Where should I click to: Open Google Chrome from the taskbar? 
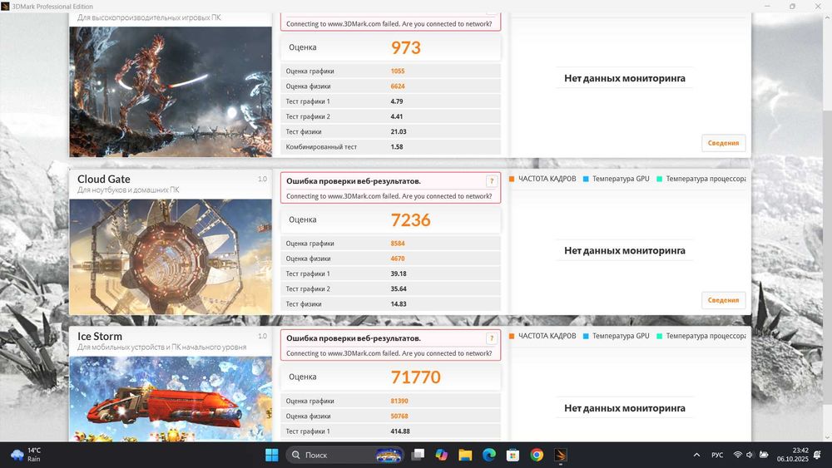point(537,455)
